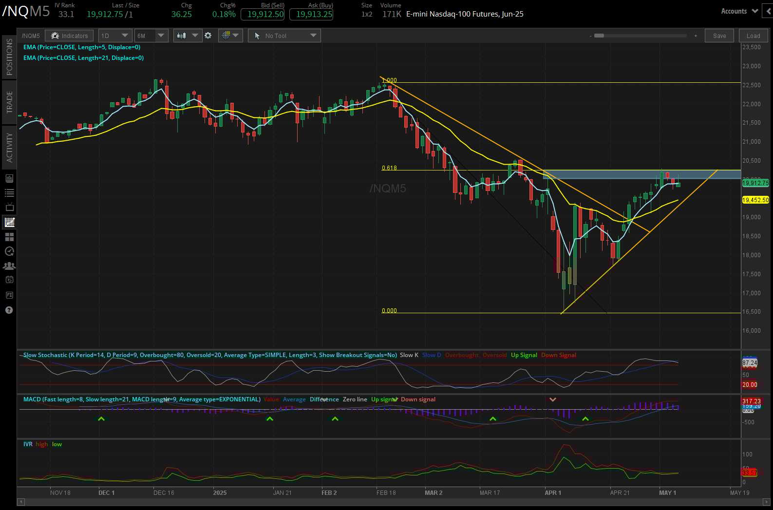This screenshot has width=773, height=510.
Task: Click the /NQM5 symbol field at top left
Action: (x=26, y=11)
